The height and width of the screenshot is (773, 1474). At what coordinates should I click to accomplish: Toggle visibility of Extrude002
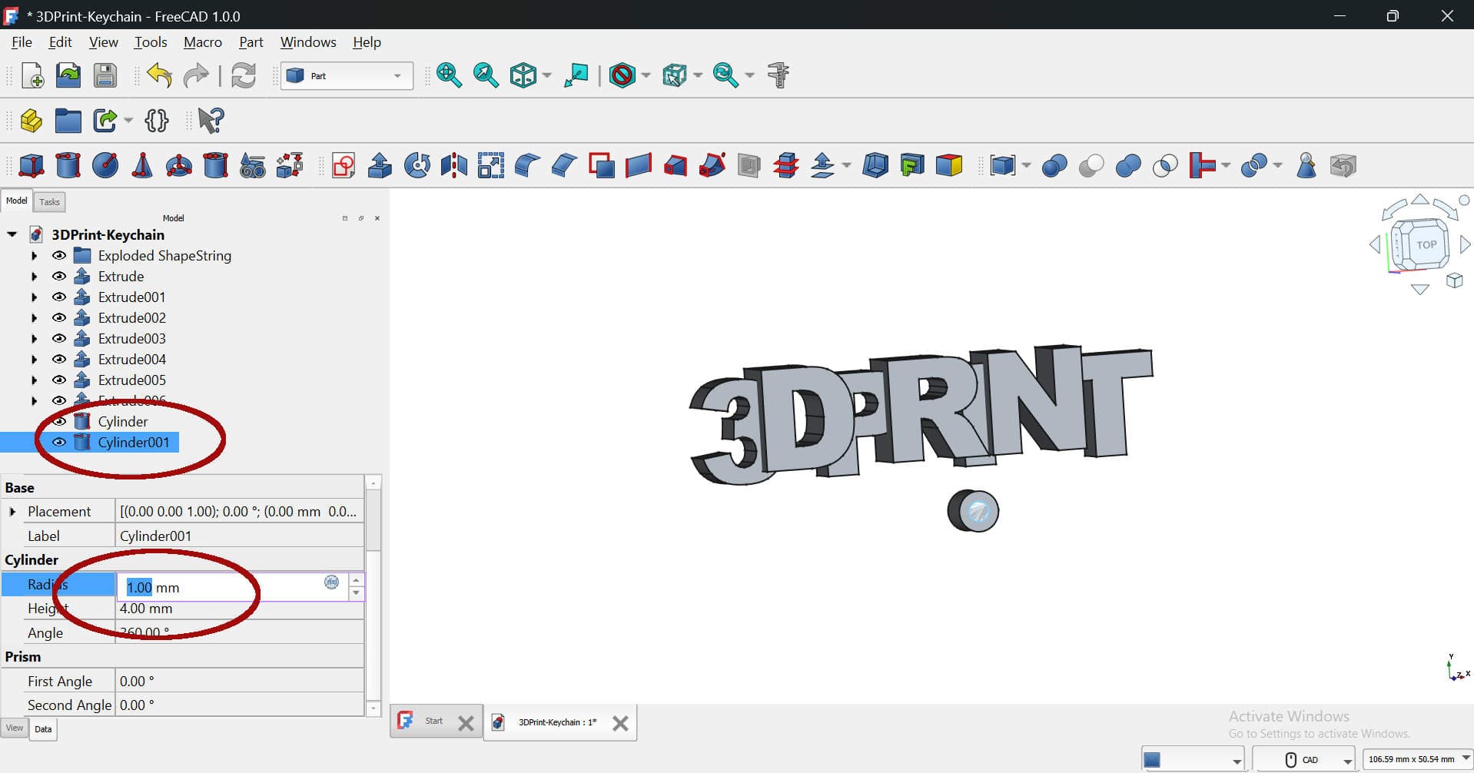point(59,317)
